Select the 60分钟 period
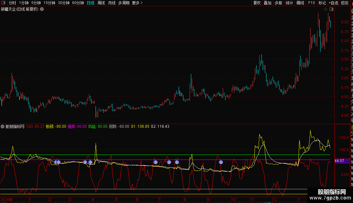Image resolution: width=353 pixels, height=203 pixels. click(78, 3)
